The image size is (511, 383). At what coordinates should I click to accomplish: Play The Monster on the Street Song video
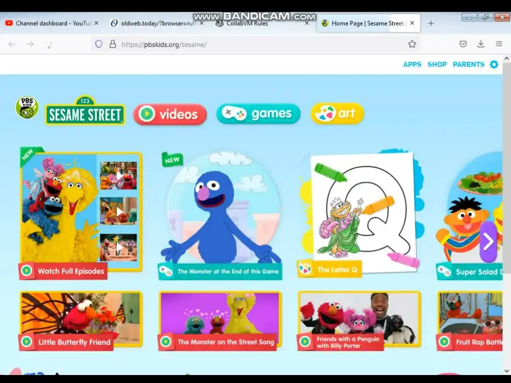click(x=220, y=321)
